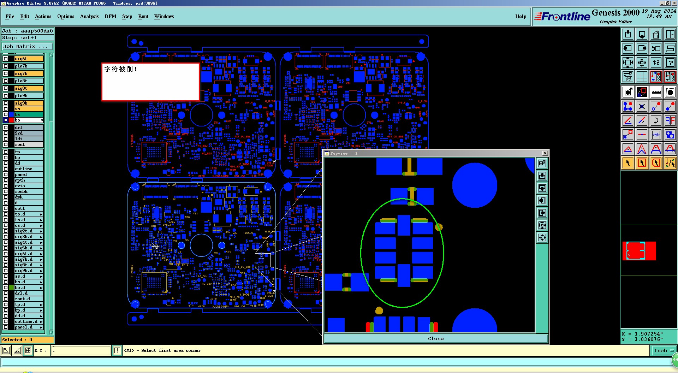Toggle the outline layer checkbox
678x373 pixels.
point(6,169)
